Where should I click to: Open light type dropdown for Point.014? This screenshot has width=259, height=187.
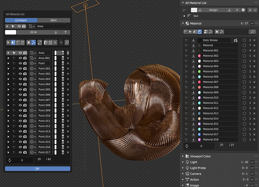(x=33, y=136)
